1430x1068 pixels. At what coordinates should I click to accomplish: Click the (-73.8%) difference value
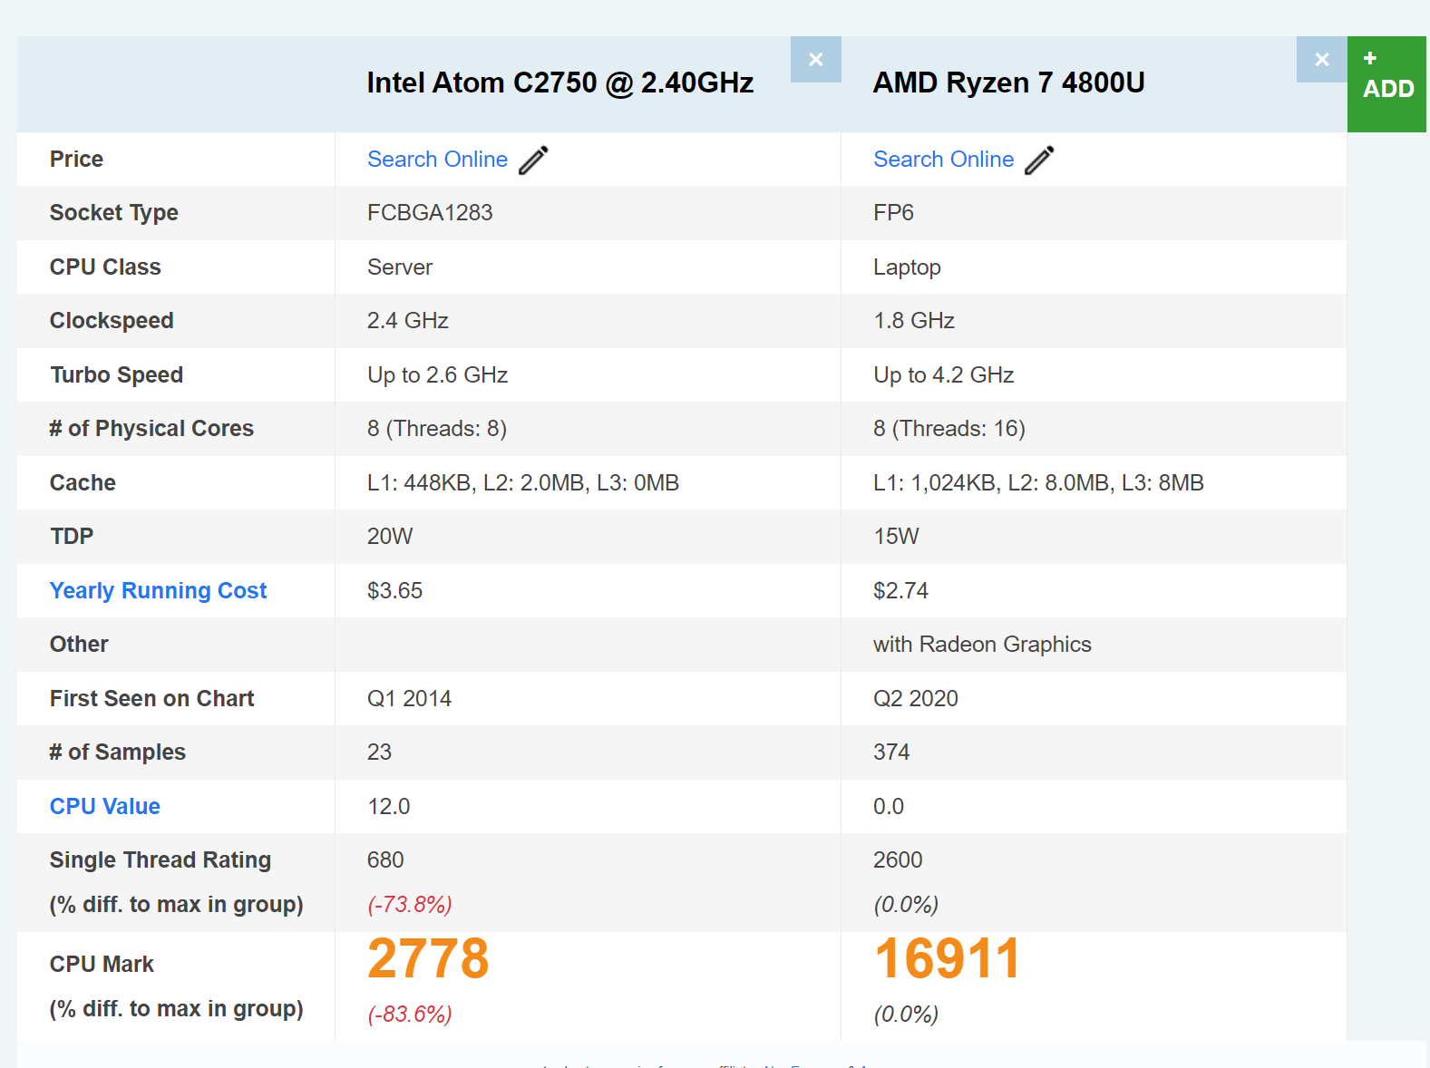click(x=410, y=905)
